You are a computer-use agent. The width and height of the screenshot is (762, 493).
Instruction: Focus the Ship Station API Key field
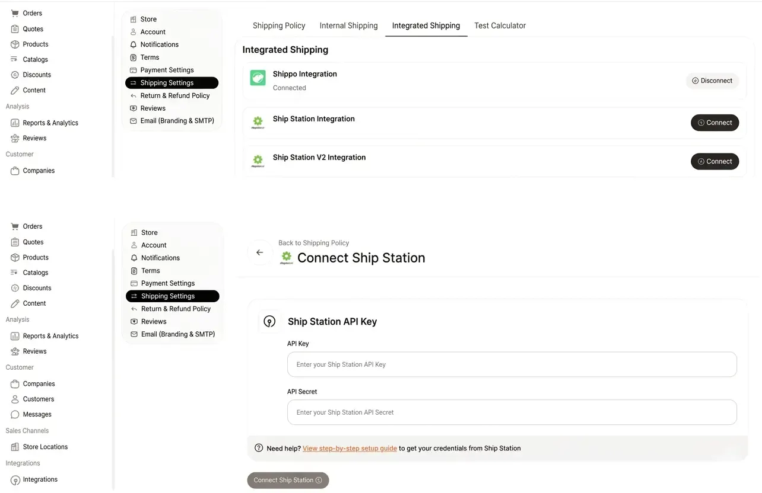(512, 364)
